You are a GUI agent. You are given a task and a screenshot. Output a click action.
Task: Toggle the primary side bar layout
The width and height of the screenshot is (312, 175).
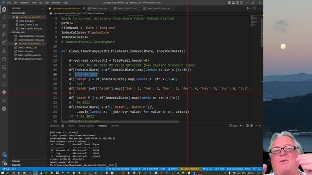(x=230, y=2)
